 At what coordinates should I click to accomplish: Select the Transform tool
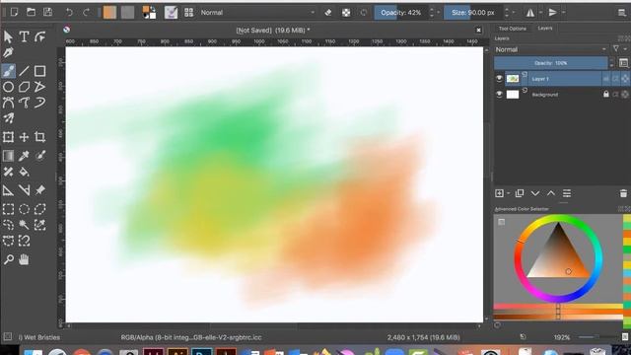pyautogui.click(x=8, y=137)
